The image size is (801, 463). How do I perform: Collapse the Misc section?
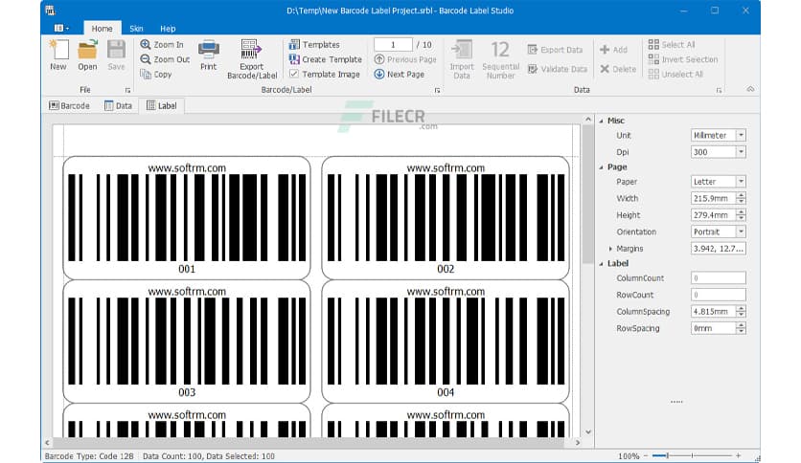point(602,121)
